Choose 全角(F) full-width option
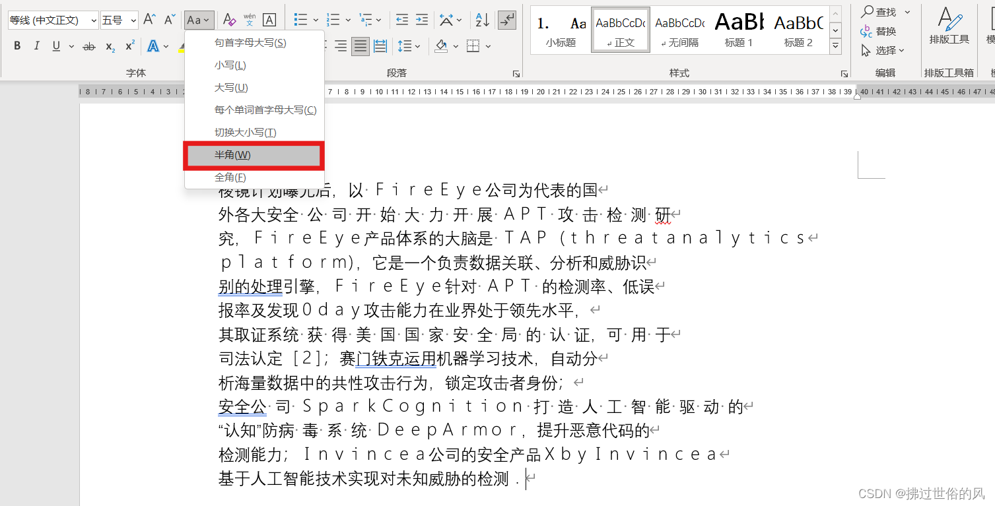Image resolution: width=995 pixels, height=506 pixels. pos(230,177)
